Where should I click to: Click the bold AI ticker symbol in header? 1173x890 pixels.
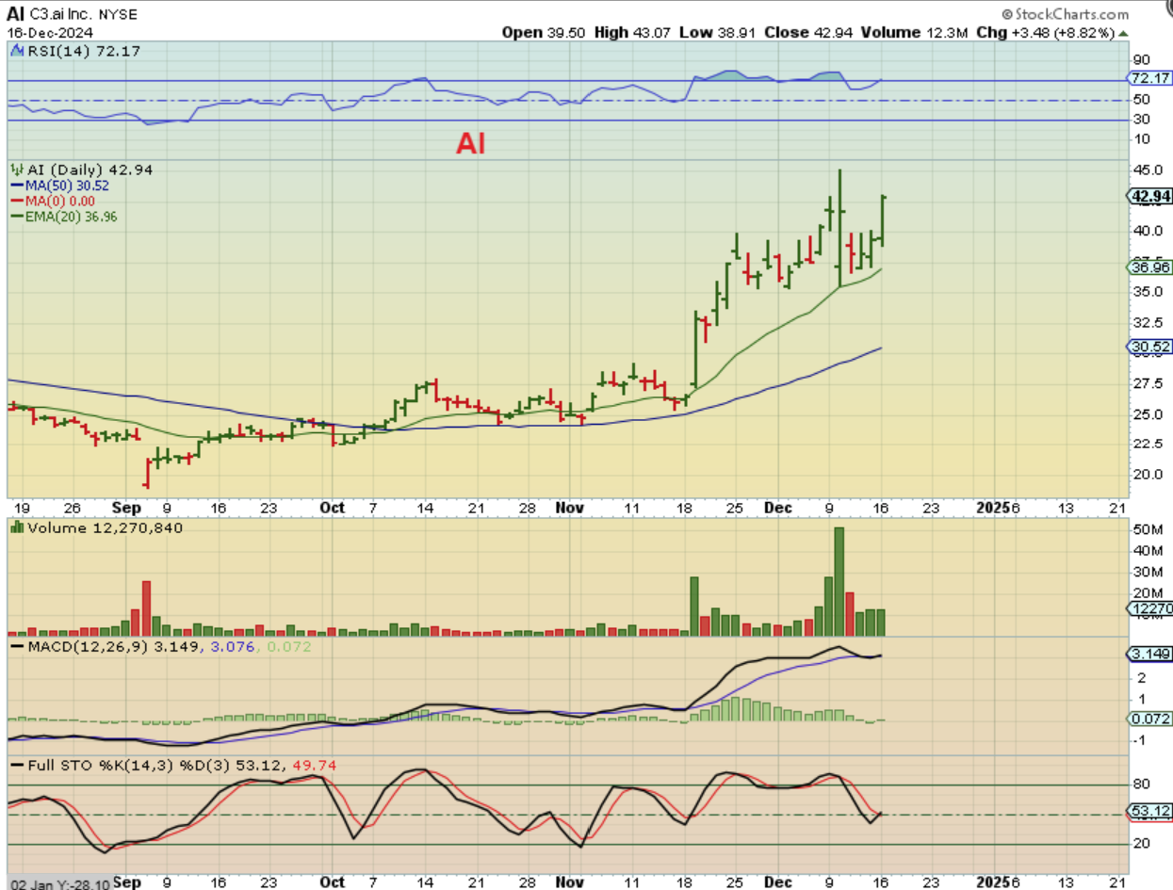tap(16, 14)
